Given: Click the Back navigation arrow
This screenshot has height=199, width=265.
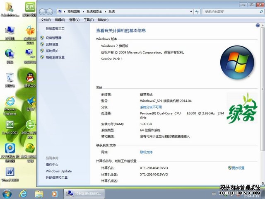Looking at the screenshot, I should 42,12.
